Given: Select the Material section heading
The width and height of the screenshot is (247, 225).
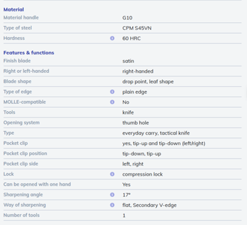Looking at the screenshot, I should (14, 10).
